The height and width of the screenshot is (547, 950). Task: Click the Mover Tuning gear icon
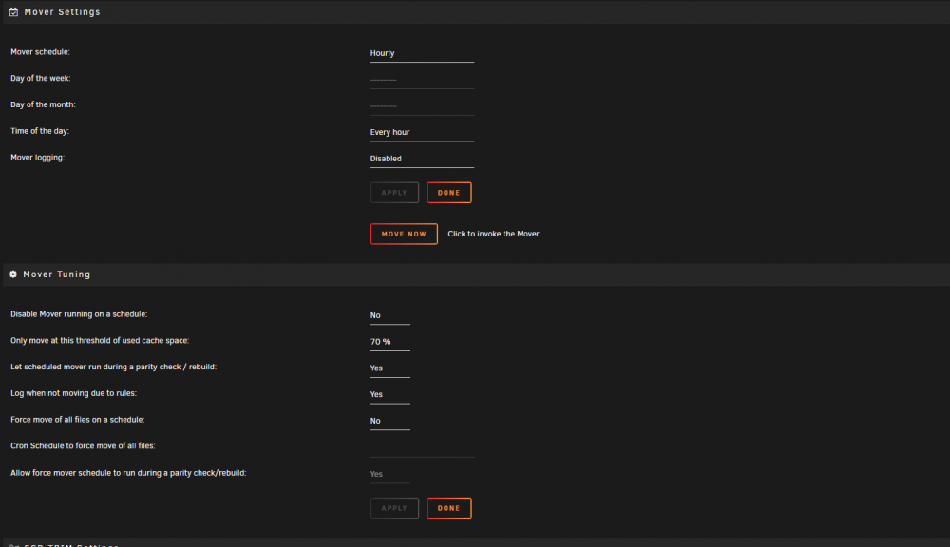pos(13,274)
